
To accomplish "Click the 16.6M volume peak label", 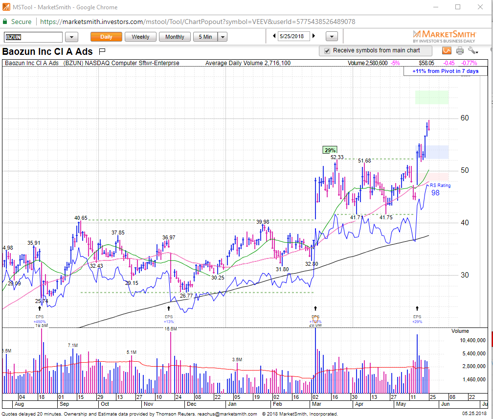I will (170, 329).
